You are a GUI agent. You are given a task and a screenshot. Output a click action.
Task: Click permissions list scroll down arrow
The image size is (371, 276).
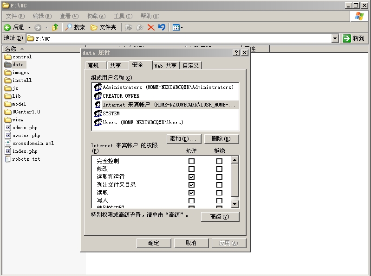point(234,204)
